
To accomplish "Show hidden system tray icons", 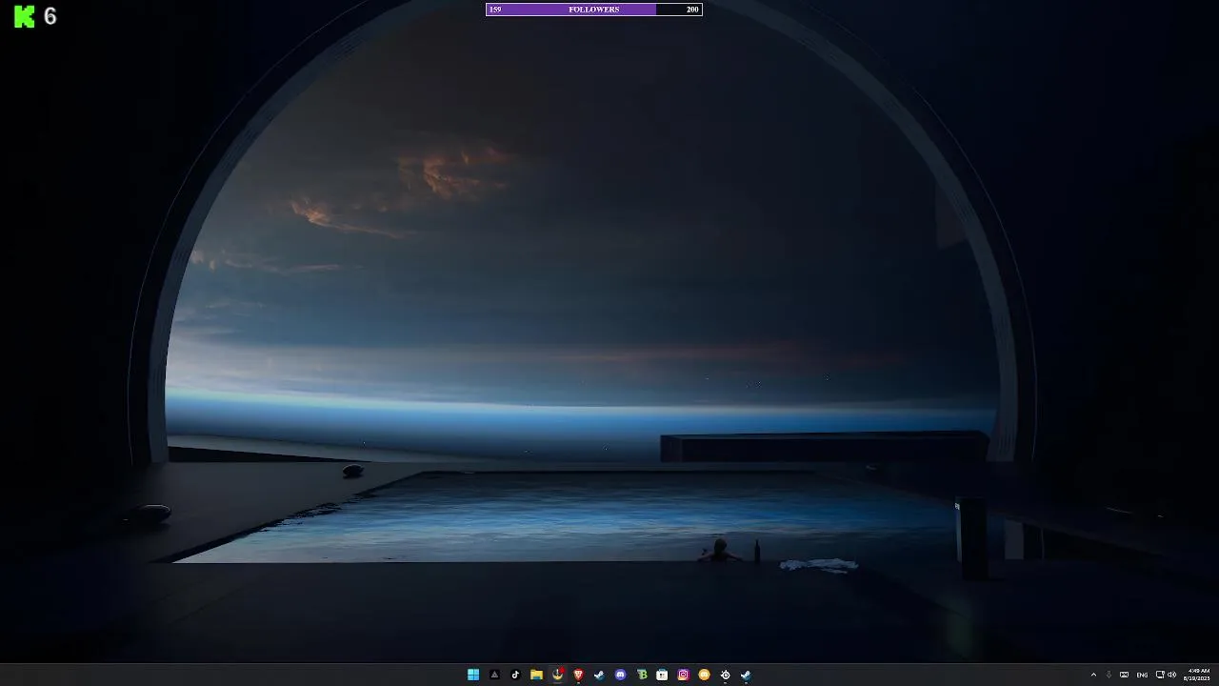I will point(1093,675).
